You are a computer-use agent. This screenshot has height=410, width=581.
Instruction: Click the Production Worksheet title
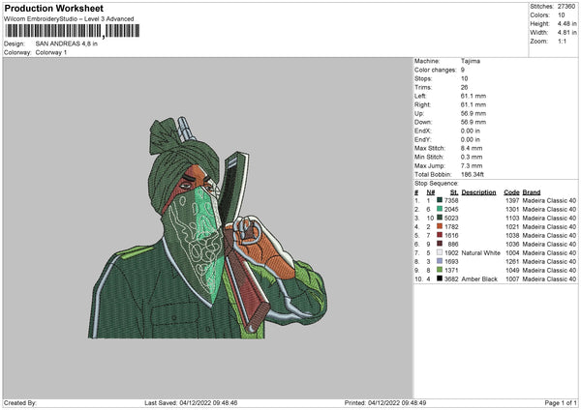[54, 8]
